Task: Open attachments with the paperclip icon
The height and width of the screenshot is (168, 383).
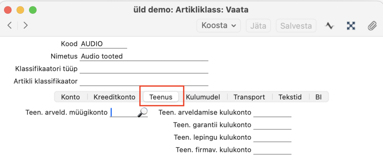Action: pyautogui.click(x=372, y=26)
